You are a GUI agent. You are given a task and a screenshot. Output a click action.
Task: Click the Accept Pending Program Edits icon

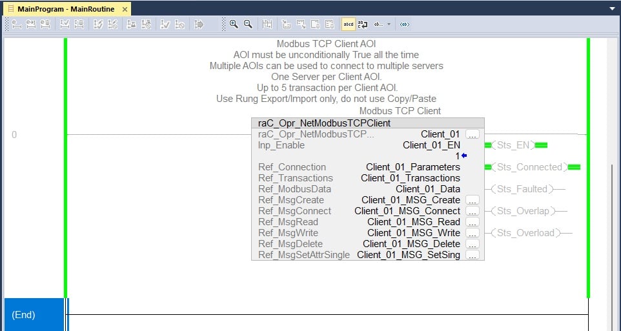(65, 25)
